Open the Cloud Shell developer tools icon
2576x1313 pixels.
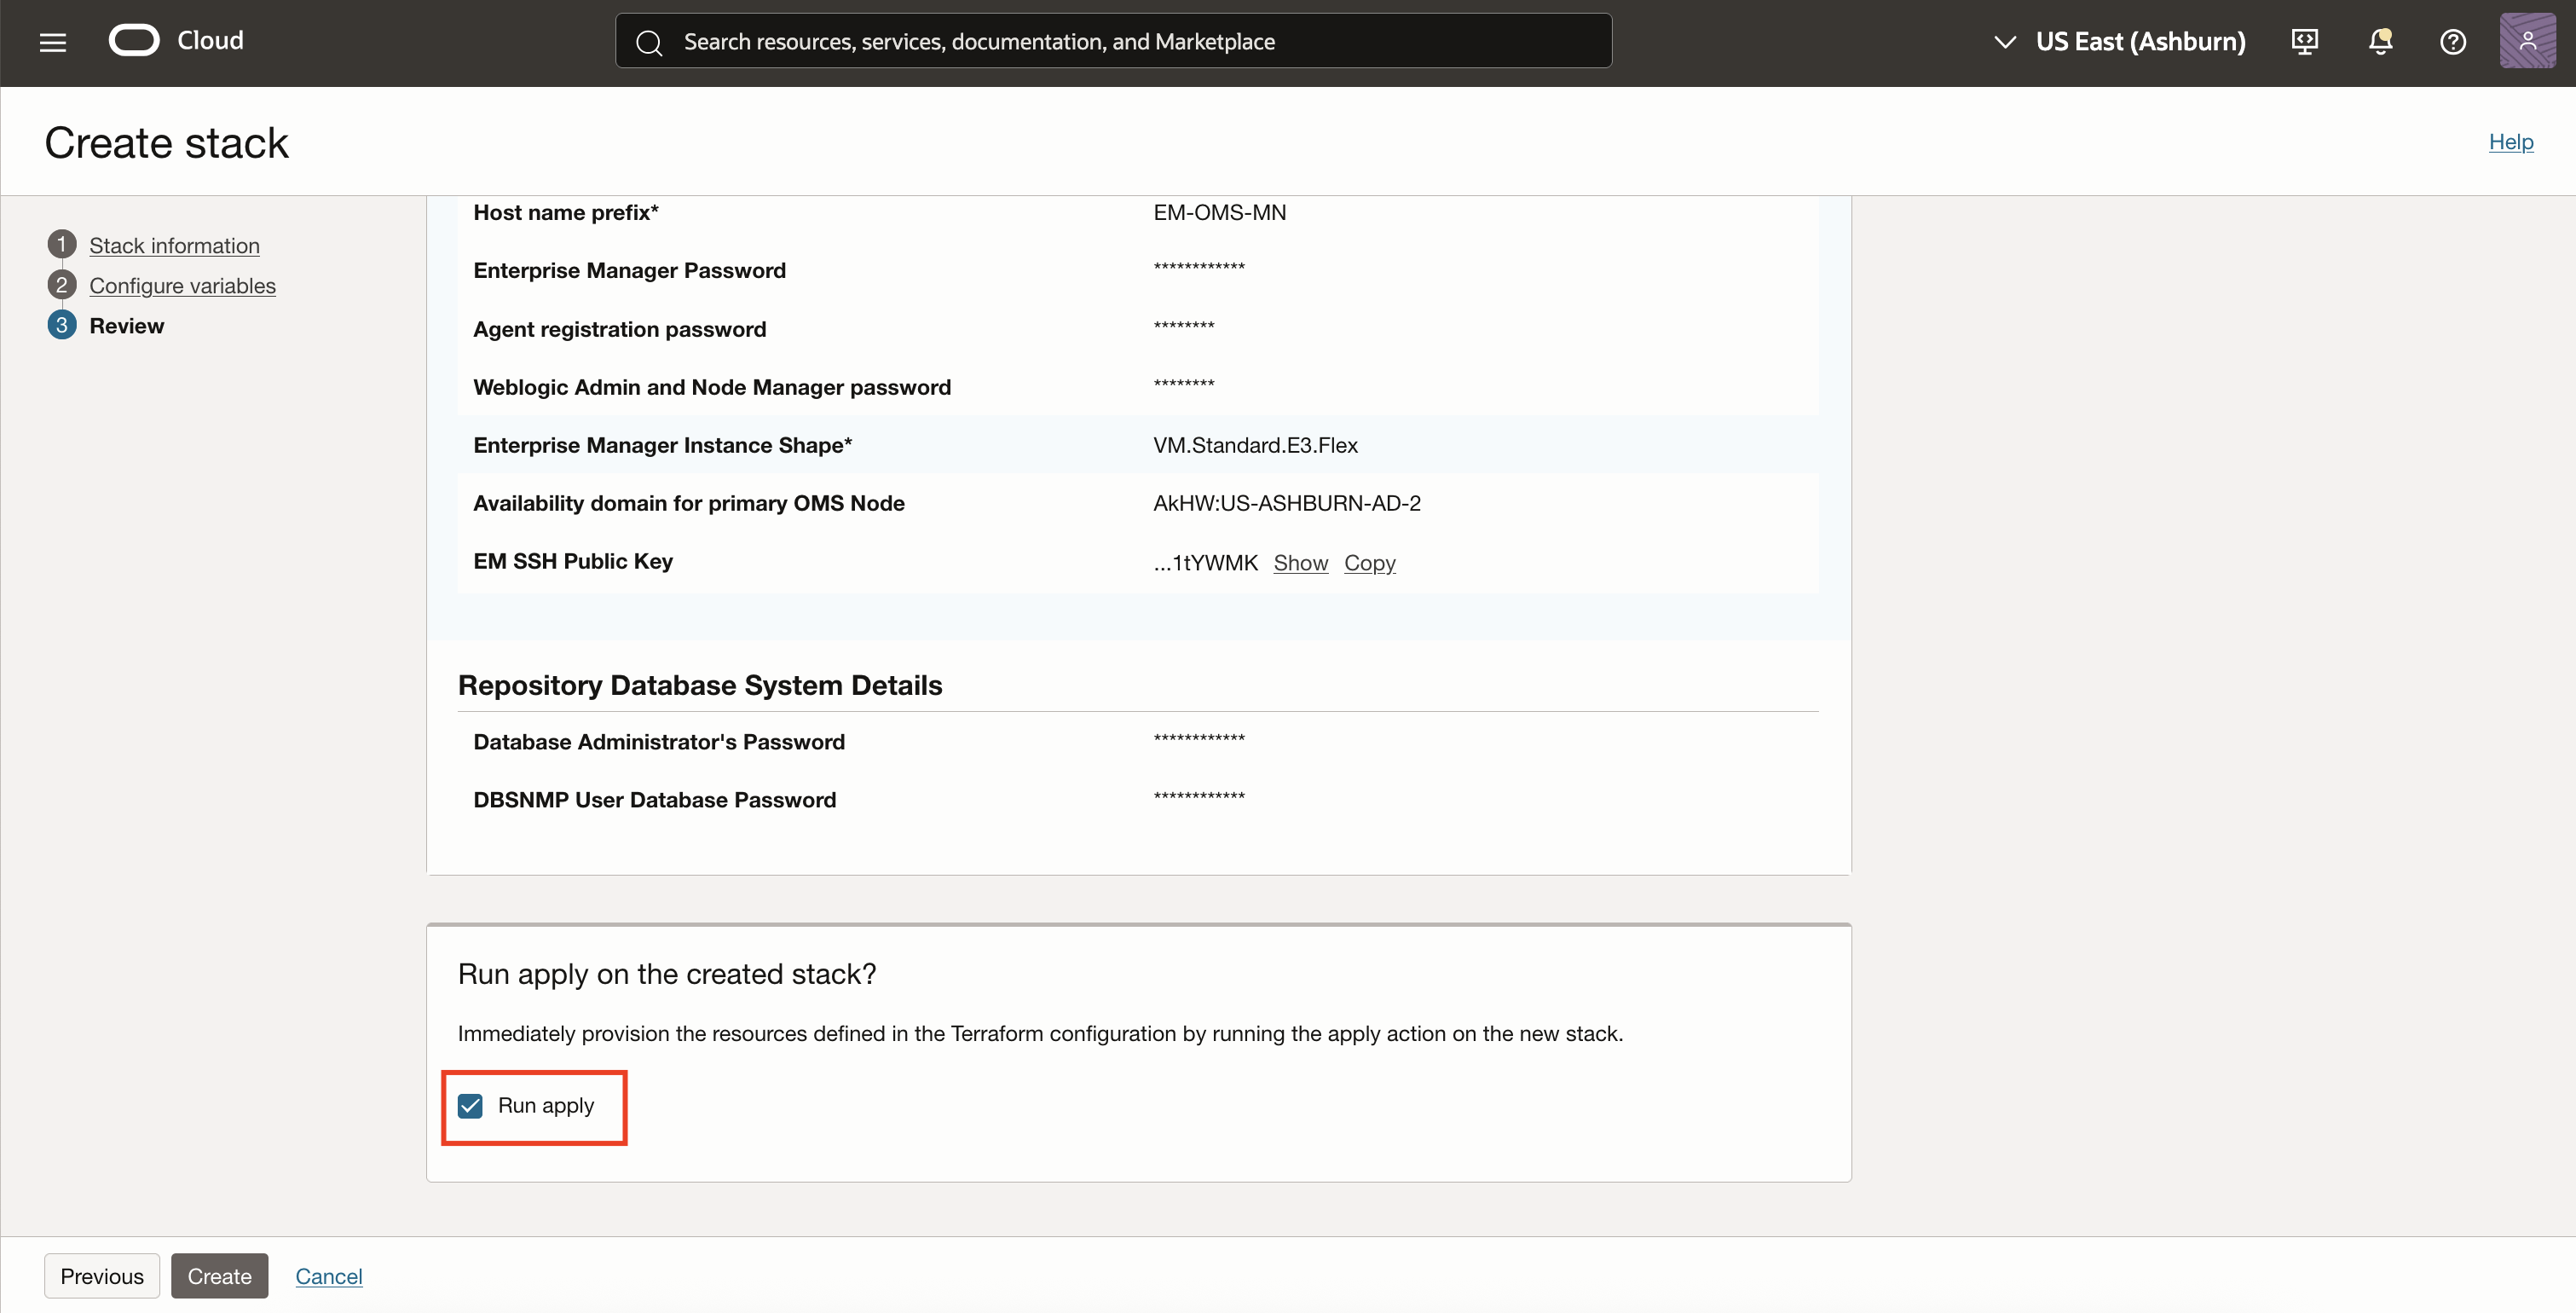point(2305,41)
